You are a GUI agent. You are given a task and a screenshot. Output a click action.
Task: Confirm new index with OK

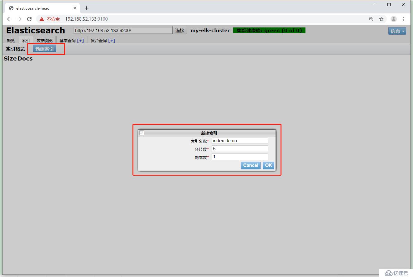click(x=268, y=165)
